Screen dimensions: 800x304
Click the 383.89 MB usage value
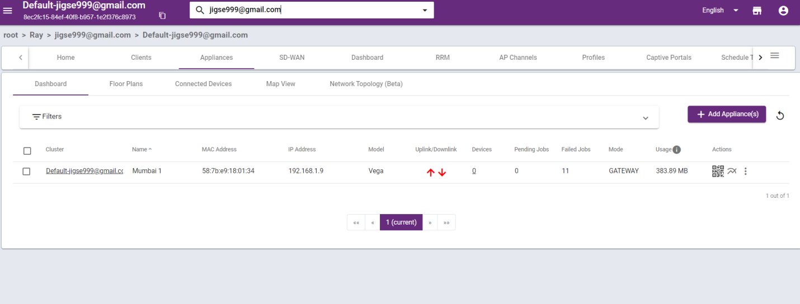tap(671, 171)
